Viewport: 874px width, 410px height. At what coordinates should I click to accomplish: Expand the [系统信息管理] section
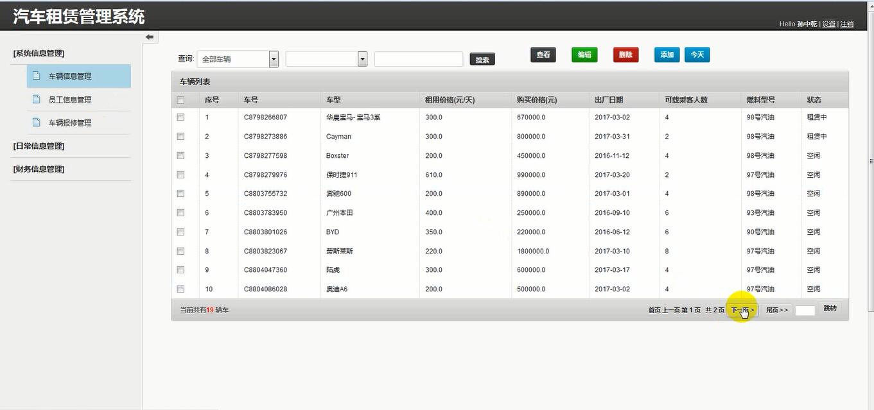pos(39,53)
